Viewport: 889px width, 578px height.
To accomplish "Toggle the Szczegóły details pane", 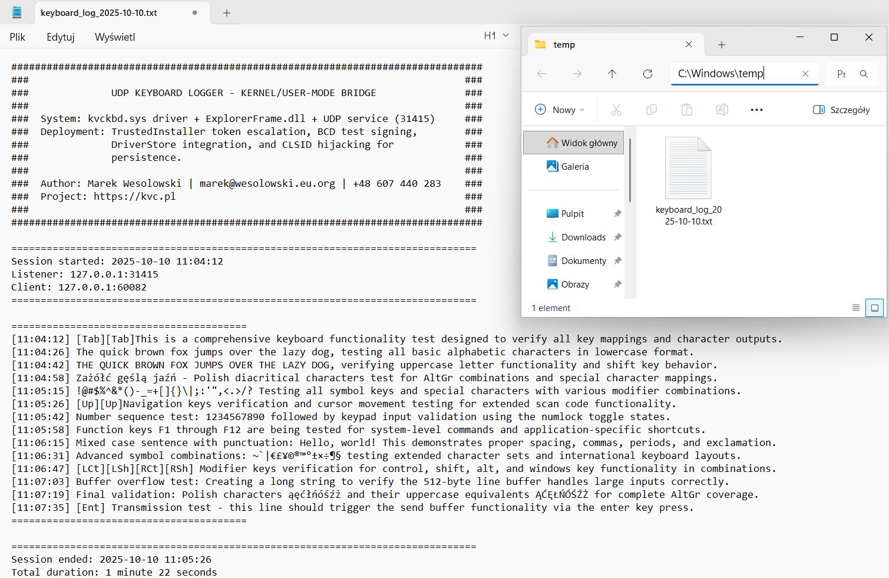I will coord(841,110).
